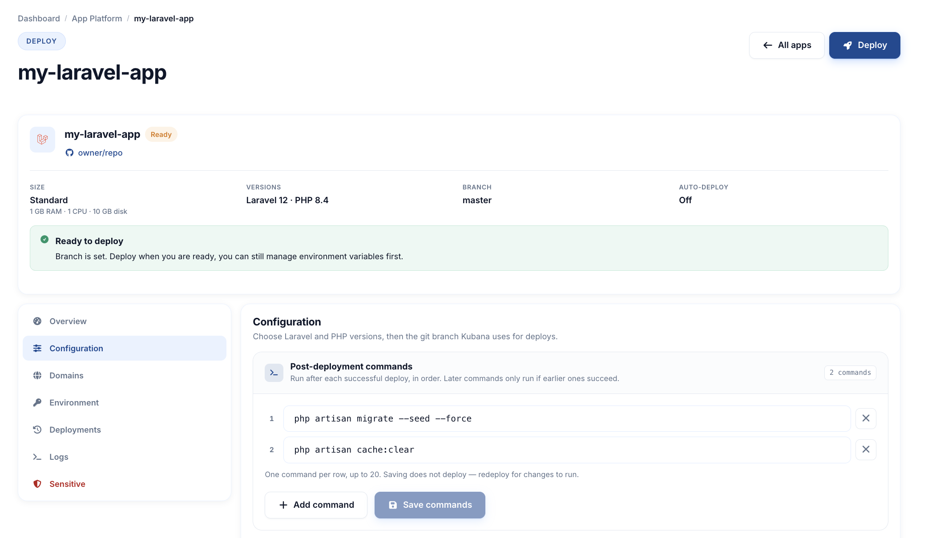Go to App Platform breadcrumb
The width and height of the screenshot is (936, 538).
click(97, 19)
